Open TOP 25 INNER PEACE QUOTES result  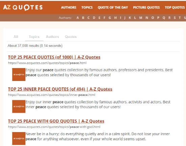60,89
